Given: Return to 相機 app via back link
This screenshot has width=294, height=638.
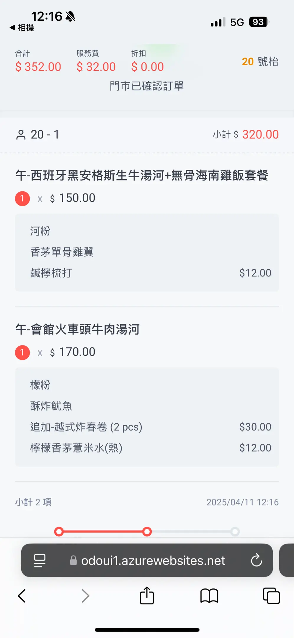Looking at the screenshot, I should 22,28.
